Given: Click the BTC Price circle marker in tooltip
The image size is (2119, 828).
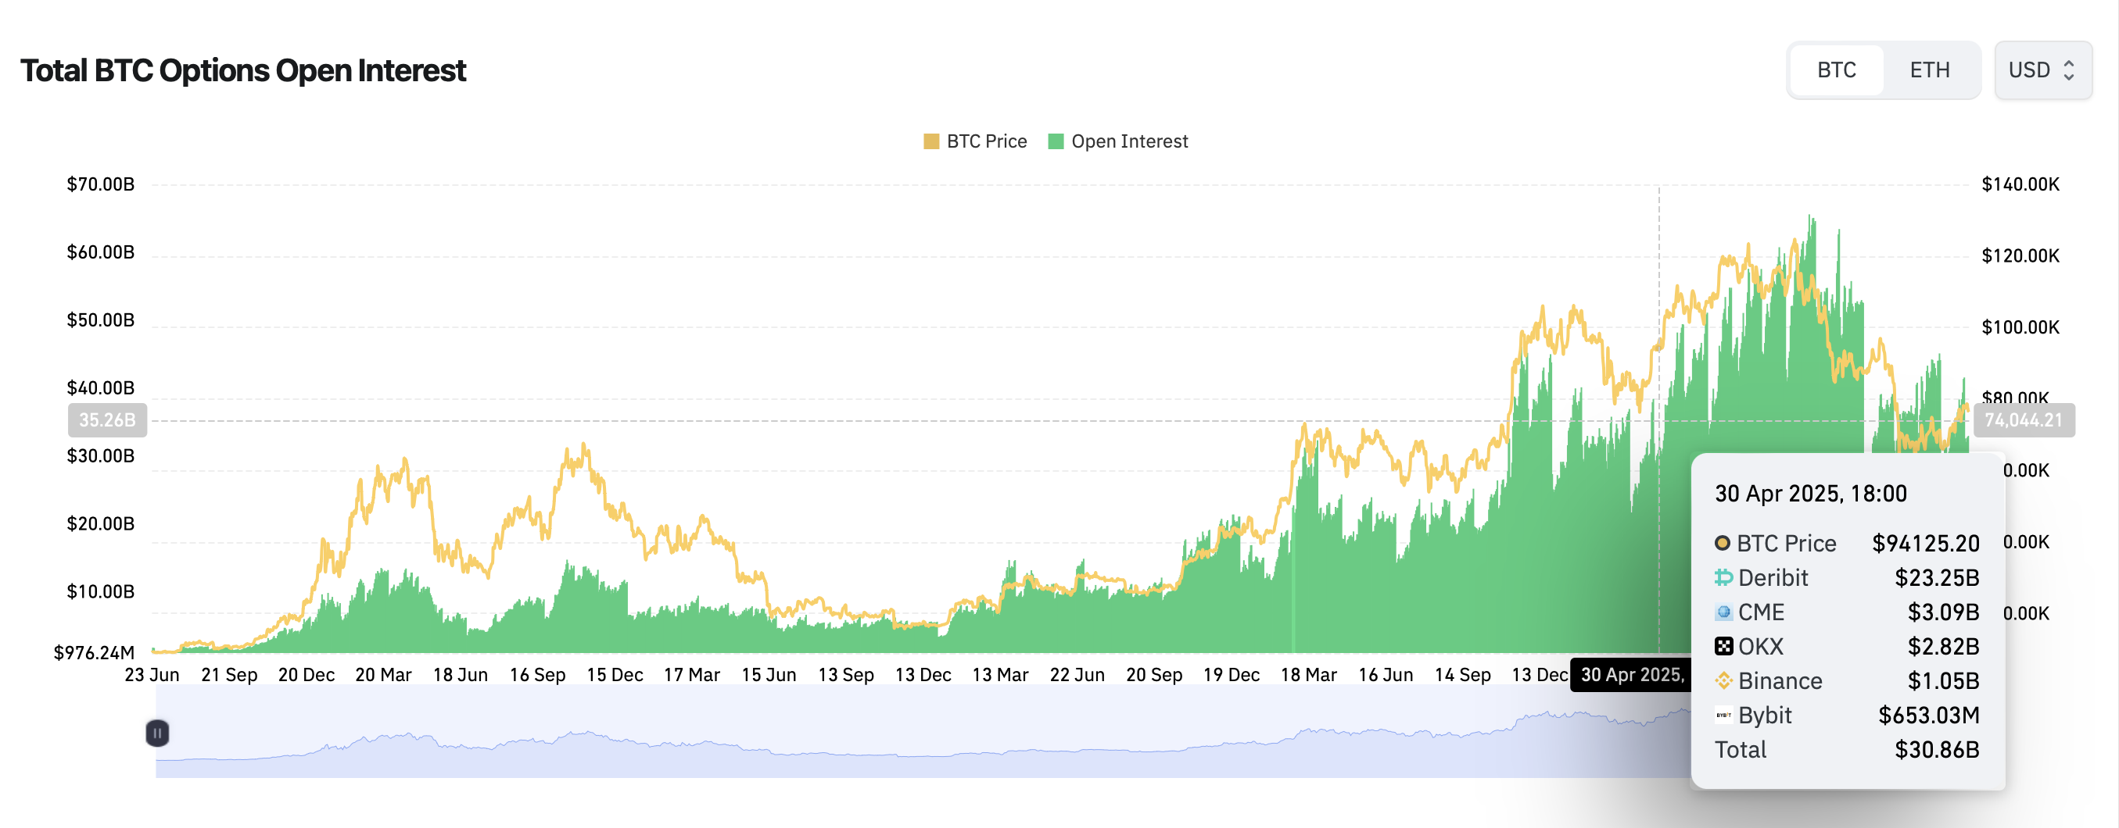Looking at the screenshot, I should [1723, 544].
